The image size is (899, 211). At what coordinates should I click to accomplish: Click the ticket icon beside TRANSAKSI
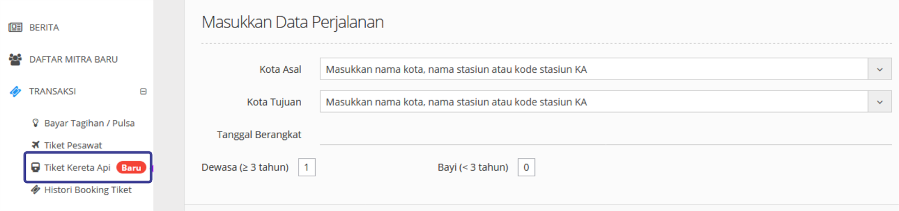point(15,91)
